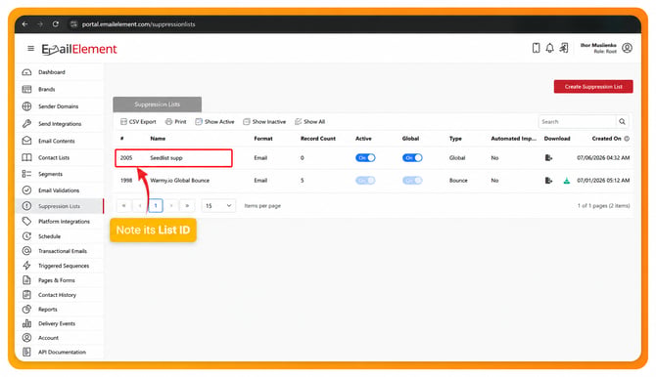Select the Suppression Lists tab

pos(157,105)
